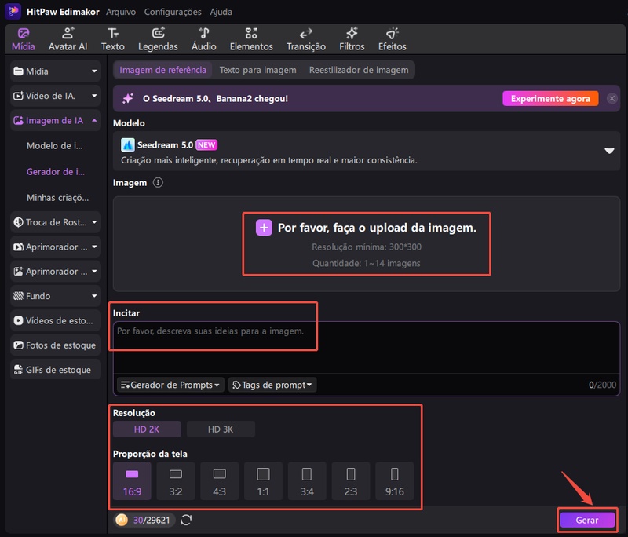Open the Filtros panel
Viewport: 628px width, 537px height.
pos(352,38)
